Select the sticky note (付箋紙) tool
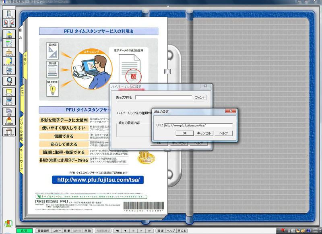This screenshot has width=322, height=234. (9, 34)
